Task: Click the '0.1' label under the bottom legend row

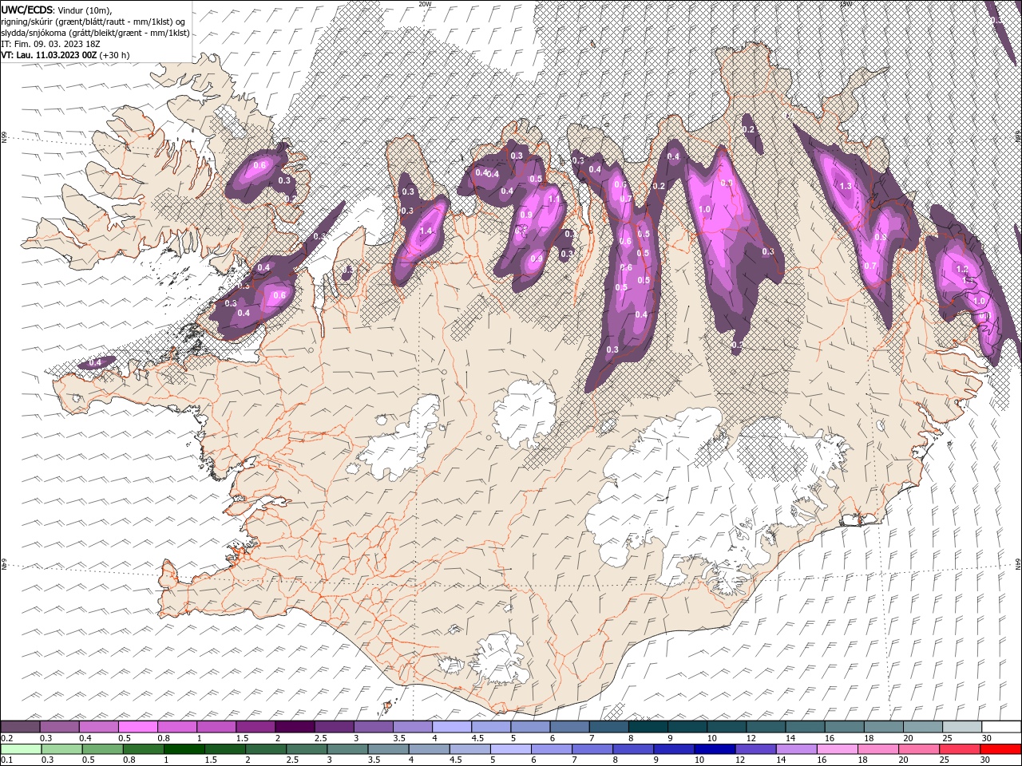Action: click(5, 760)
